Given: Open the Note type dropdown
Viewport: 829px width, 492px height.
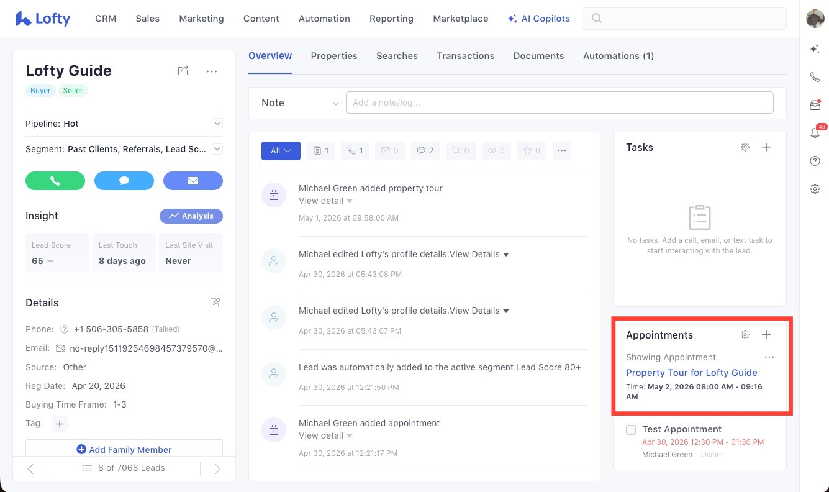Looking at the screenshot, I should pyautogui.click(x=300, y=102).
